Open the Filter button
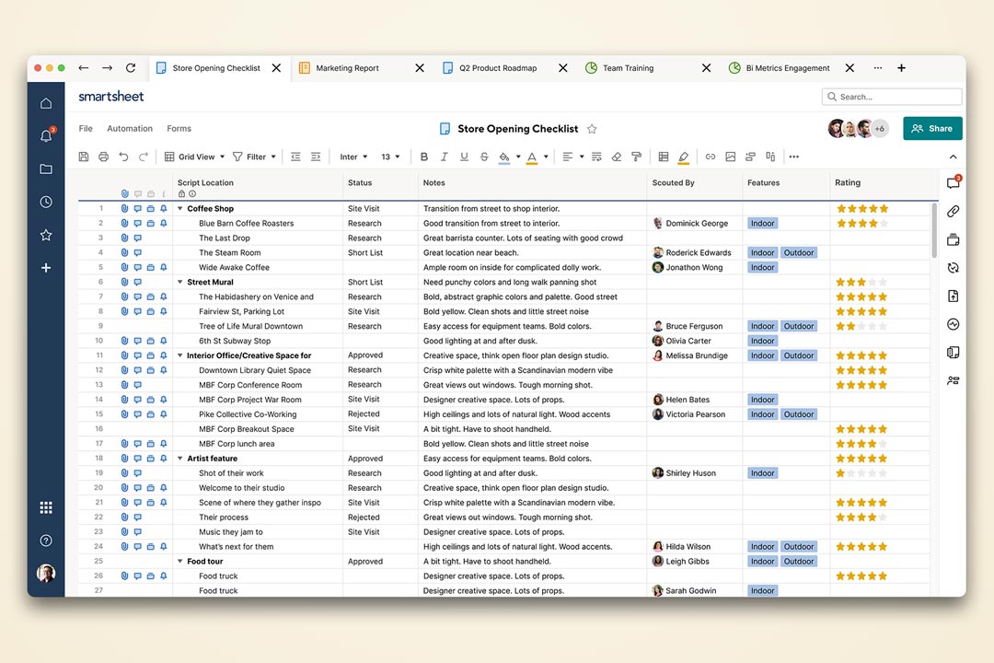The height and width of the screenshot is (663, 994). click(x=249, y=157)
